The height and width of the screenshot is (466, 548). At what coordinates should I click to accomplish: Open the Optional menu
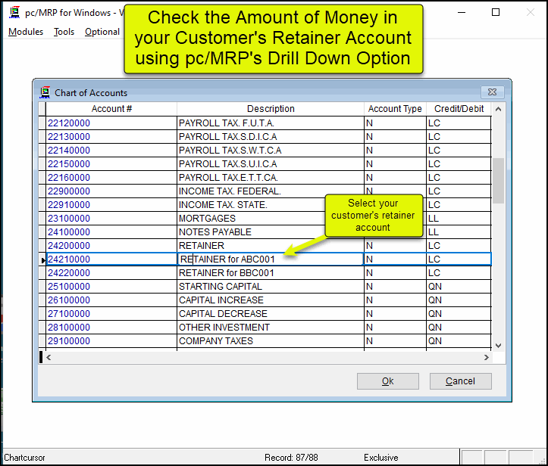[x=102, y=32]
